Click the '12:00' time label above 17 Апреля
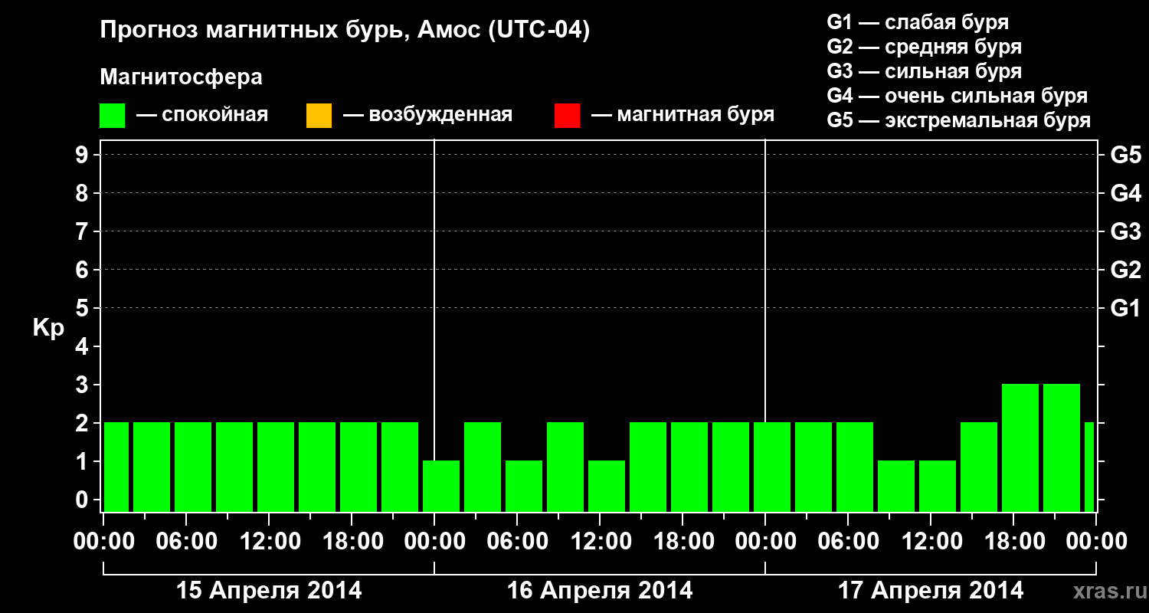The image size is (1149, 613). 931,541
